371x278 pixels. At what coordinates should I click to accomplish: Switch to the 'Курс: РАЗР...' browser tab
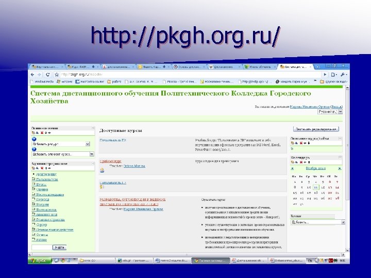click(82, 67)
